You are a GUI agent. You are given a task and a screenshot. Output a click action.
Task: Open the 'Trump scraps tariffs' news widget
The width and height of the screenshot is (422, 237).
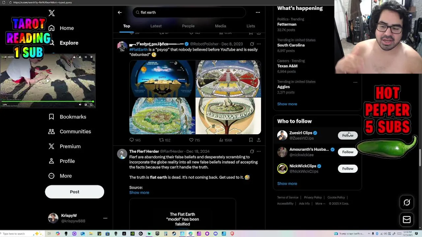349,234
